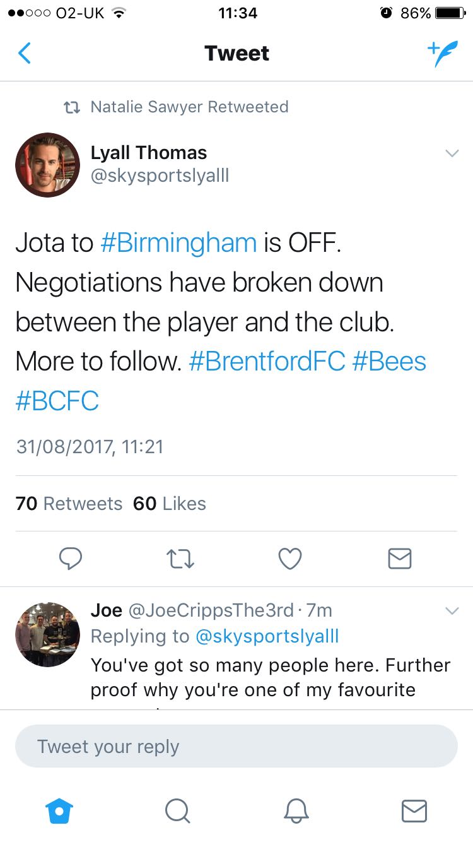The image size is (473, 842).
Task: Retweet the Jota to Birmingham tweet
Action: [x=181, y=558]
